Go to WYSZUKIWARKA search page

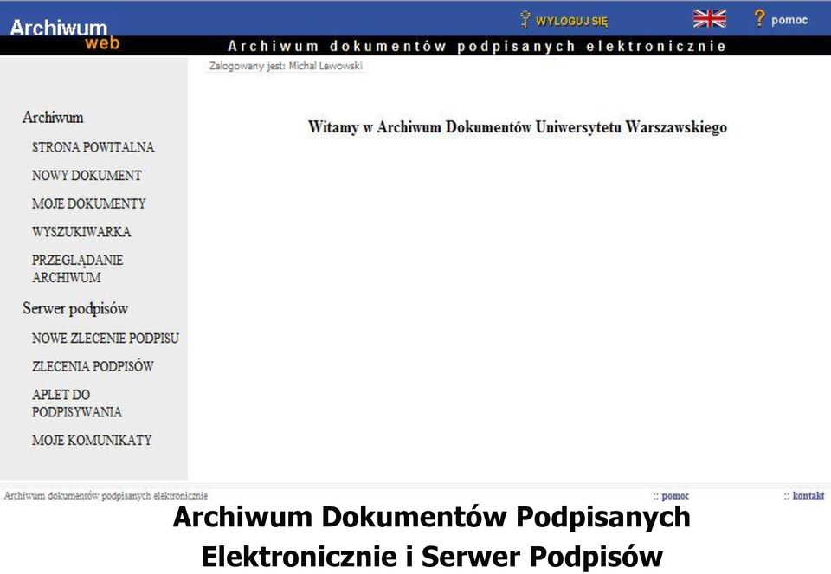click(x=81, y=231)
